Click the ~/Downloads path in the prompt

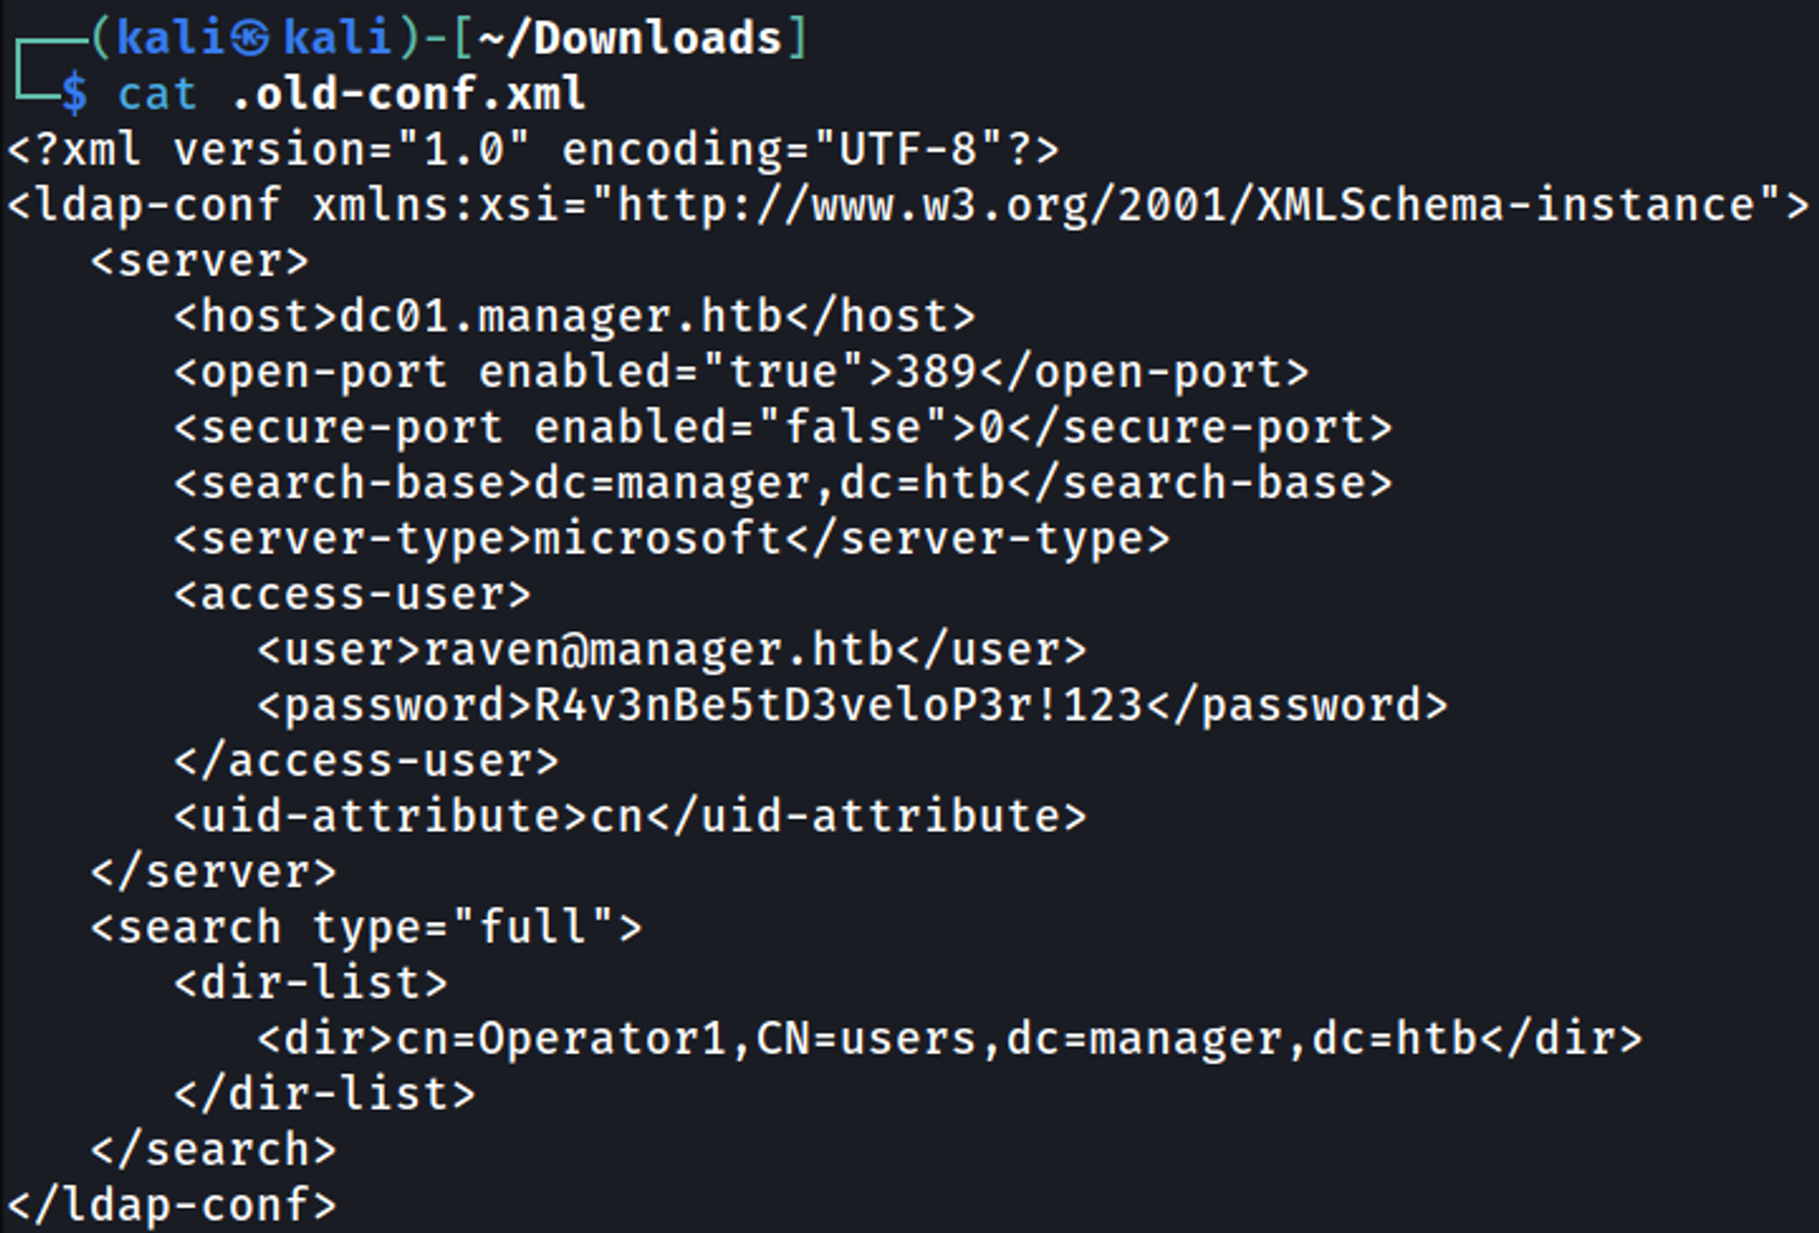(629, 38)
